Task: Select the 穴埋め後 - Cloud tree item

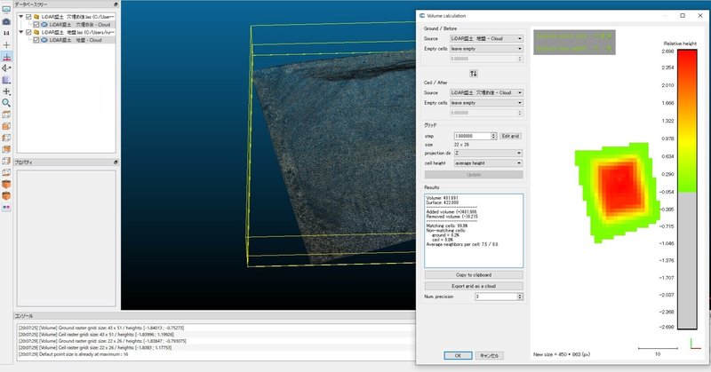Action: 79,25
